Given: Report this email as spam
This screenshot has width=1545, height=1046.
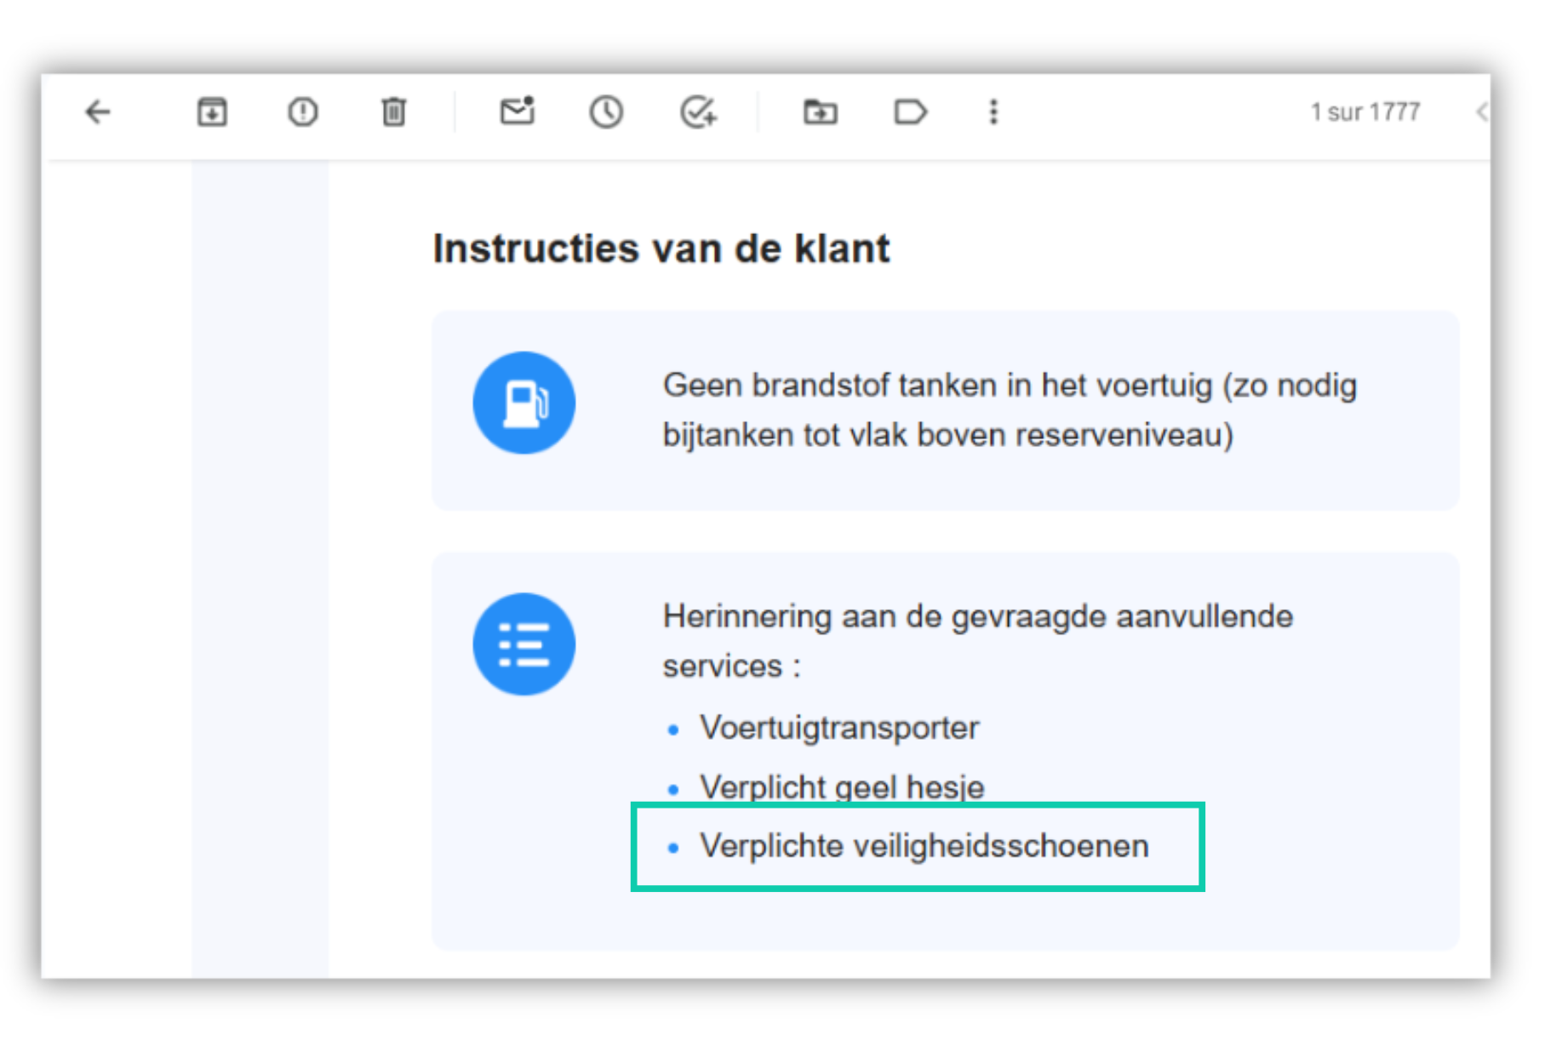Looking at the screenshot, I should click(303, 111).
